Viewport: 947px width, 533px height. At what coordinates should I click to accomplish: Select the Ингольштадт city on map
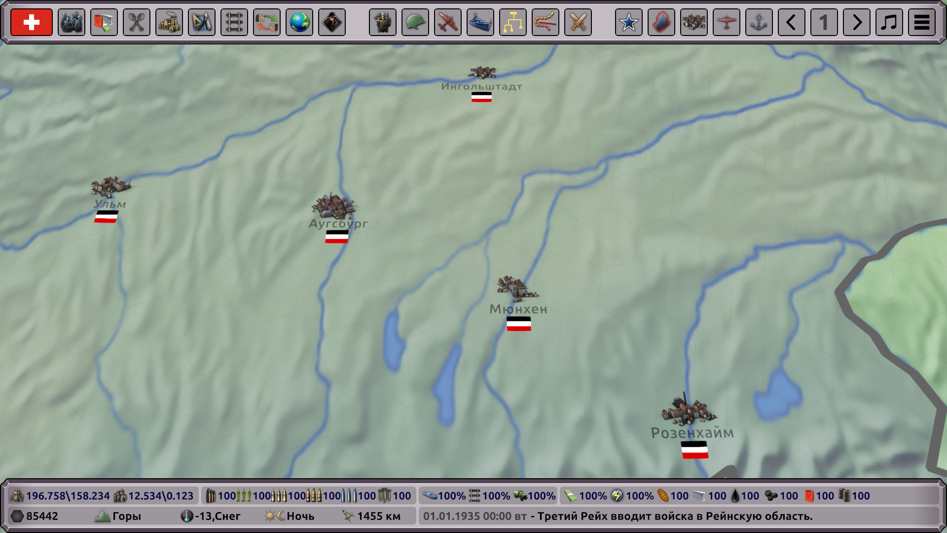pyautogui.click(x=482, y=73)
